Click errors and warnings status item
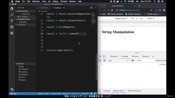This screenshot has height=98, width=175. pyautogui.click(x=14, y=94)
